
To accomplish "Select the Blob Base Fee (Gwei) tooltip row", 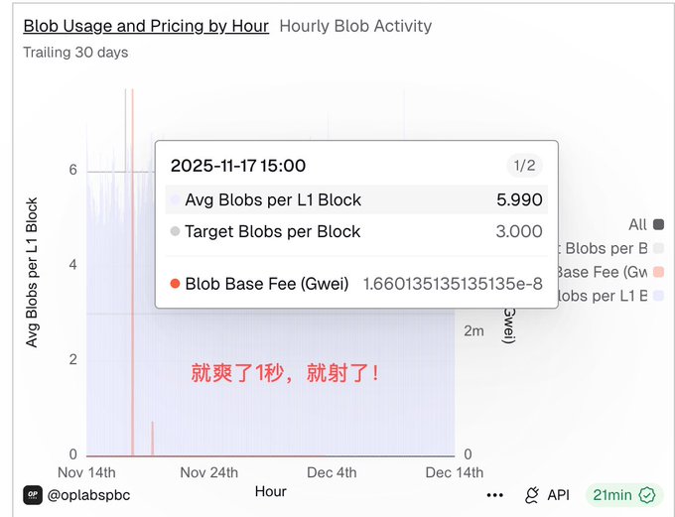I will click(355, 284).
